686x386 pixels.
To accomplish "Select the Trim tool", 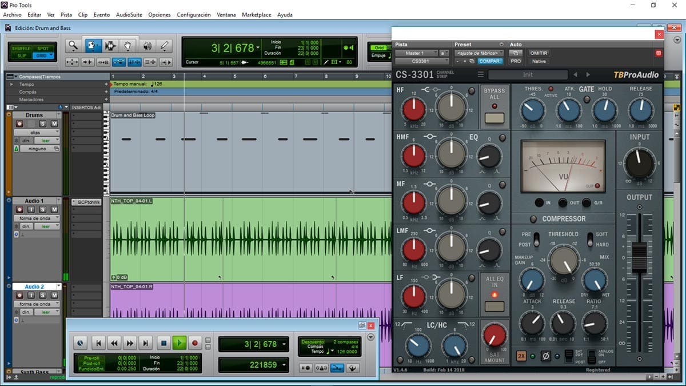I will (92, 46).
